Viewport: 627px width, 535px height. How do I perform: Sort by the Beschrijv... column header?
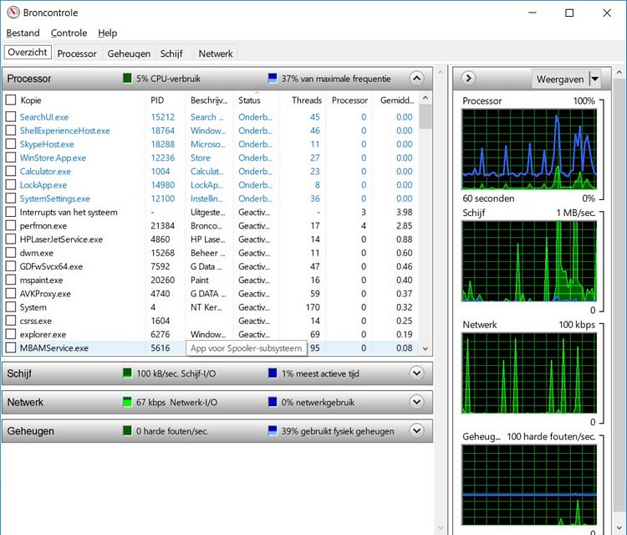point(210,100)
